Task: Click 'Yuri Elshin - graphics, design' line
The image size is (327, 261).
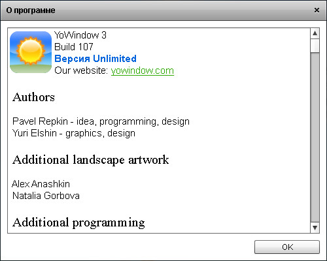Action: pos(74,133)
